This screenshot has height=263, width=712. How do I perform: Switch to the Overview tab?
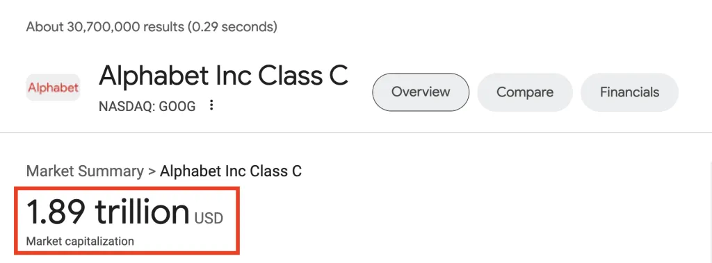pos(421,92)
